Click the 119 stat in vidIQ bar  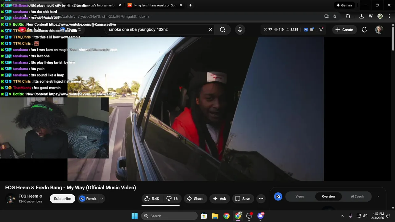(279, 30)
